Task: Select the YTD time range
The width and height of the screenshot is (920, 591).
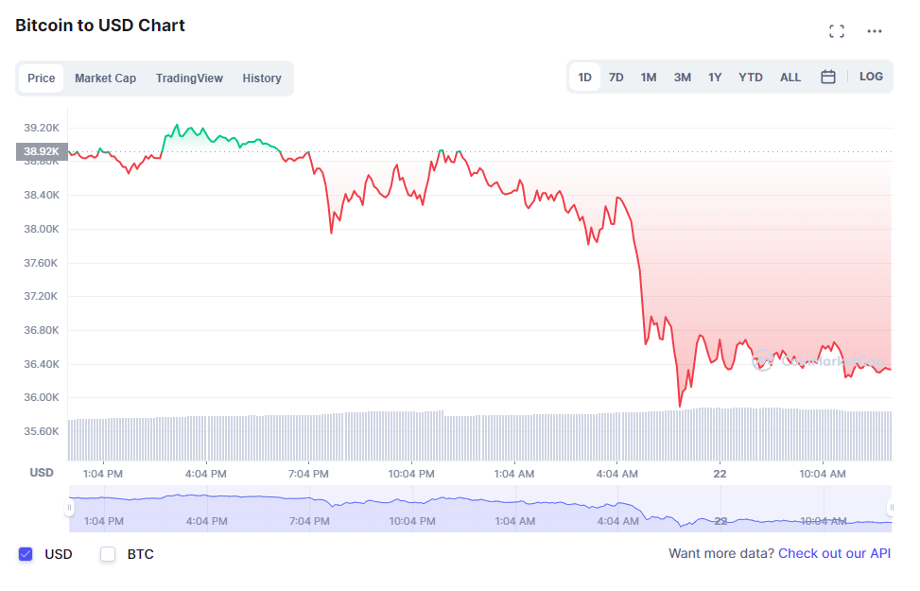Action: click(x=751, y=78)
